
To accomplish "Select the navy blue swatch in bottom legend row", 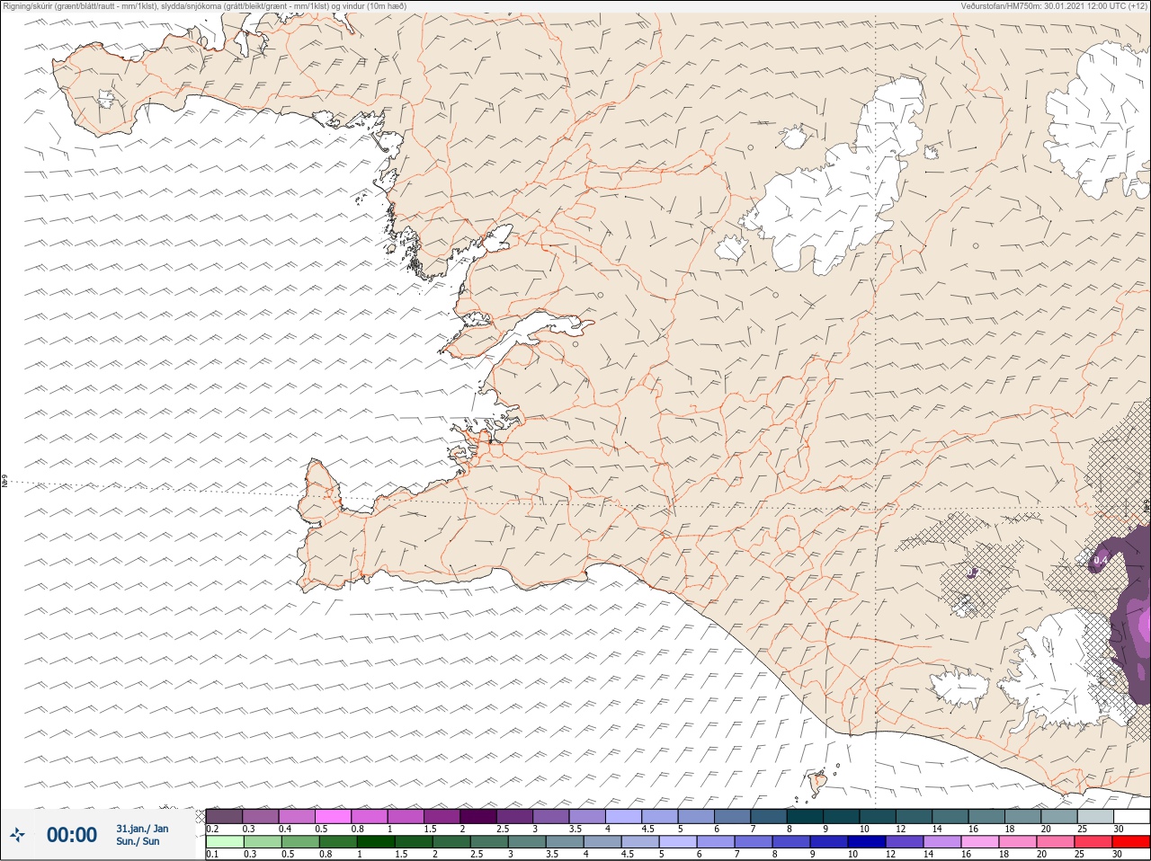I will [x=866, y=842].
